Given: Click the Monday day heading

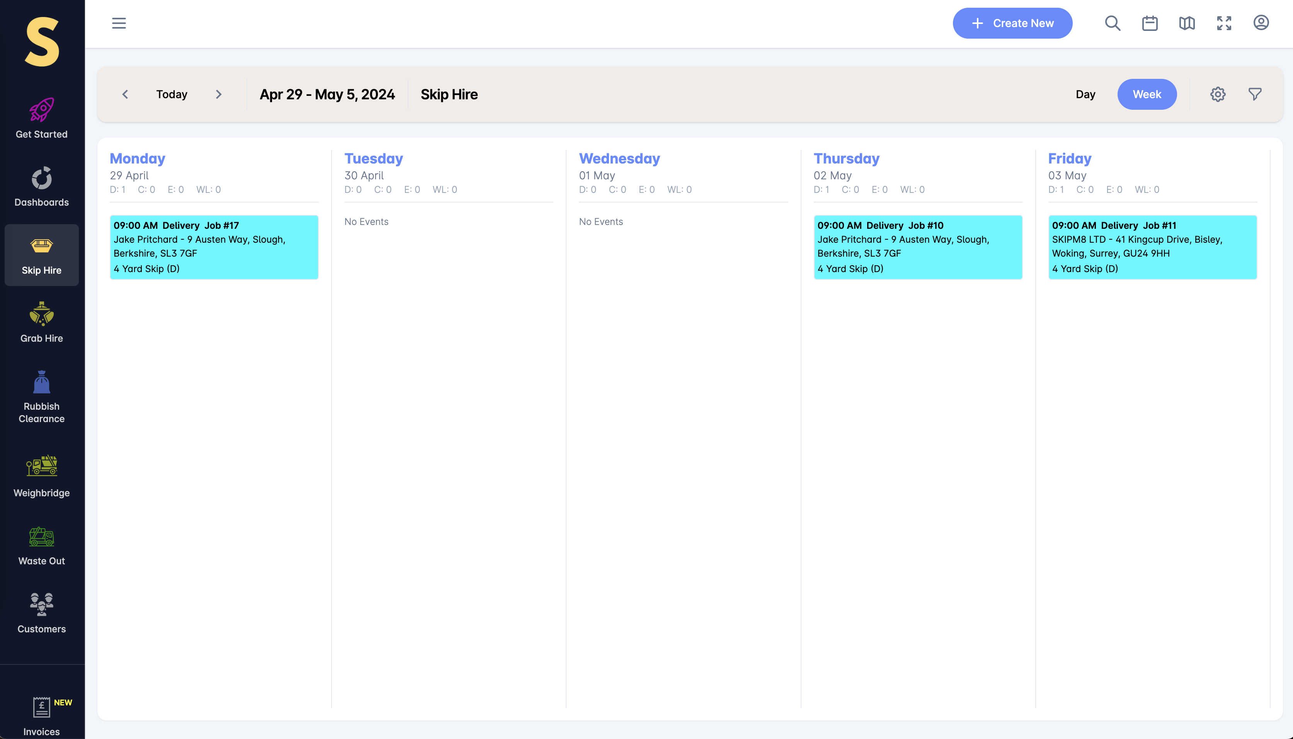Looking at the screenshot, I should coord(138,158).
